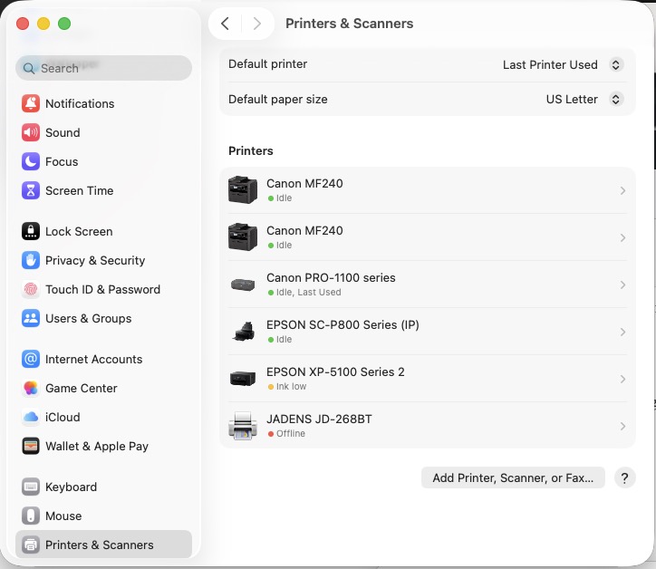
Task: Open Keyboard settings label
Action: tap(71, 487)
